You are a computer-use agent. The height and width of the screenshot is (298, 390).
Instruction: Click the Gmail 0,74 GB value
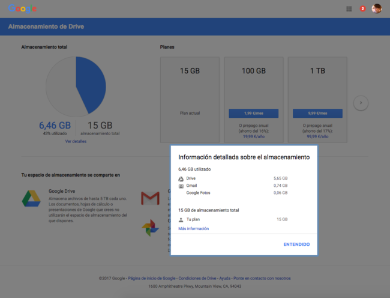click(x=281, y=186)
